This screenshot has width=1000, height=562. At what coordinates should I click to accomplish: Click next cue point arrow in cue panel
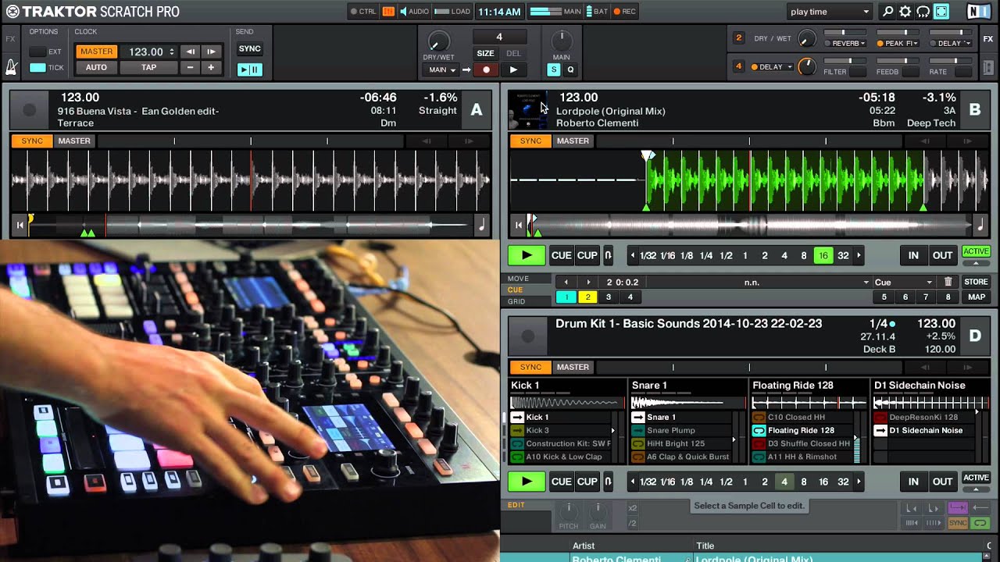coord(588,282)
